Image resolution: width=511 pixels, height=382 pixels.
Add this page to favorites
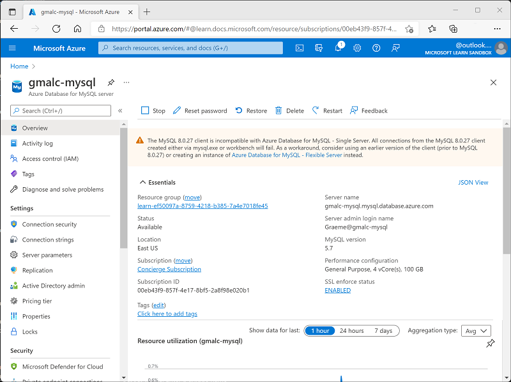[x=409, y=29]
